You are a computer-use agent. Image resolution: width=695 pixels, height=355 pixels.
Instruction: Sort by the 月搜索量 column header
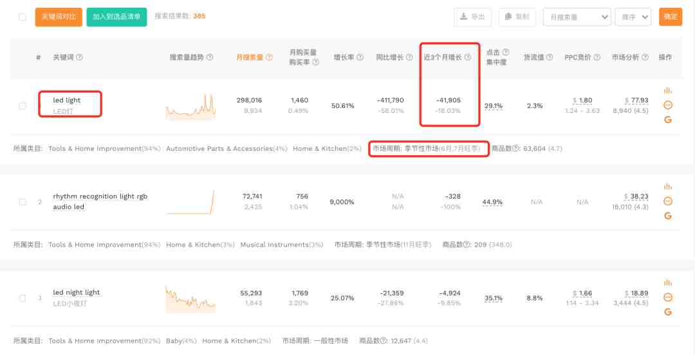(250, 58)
